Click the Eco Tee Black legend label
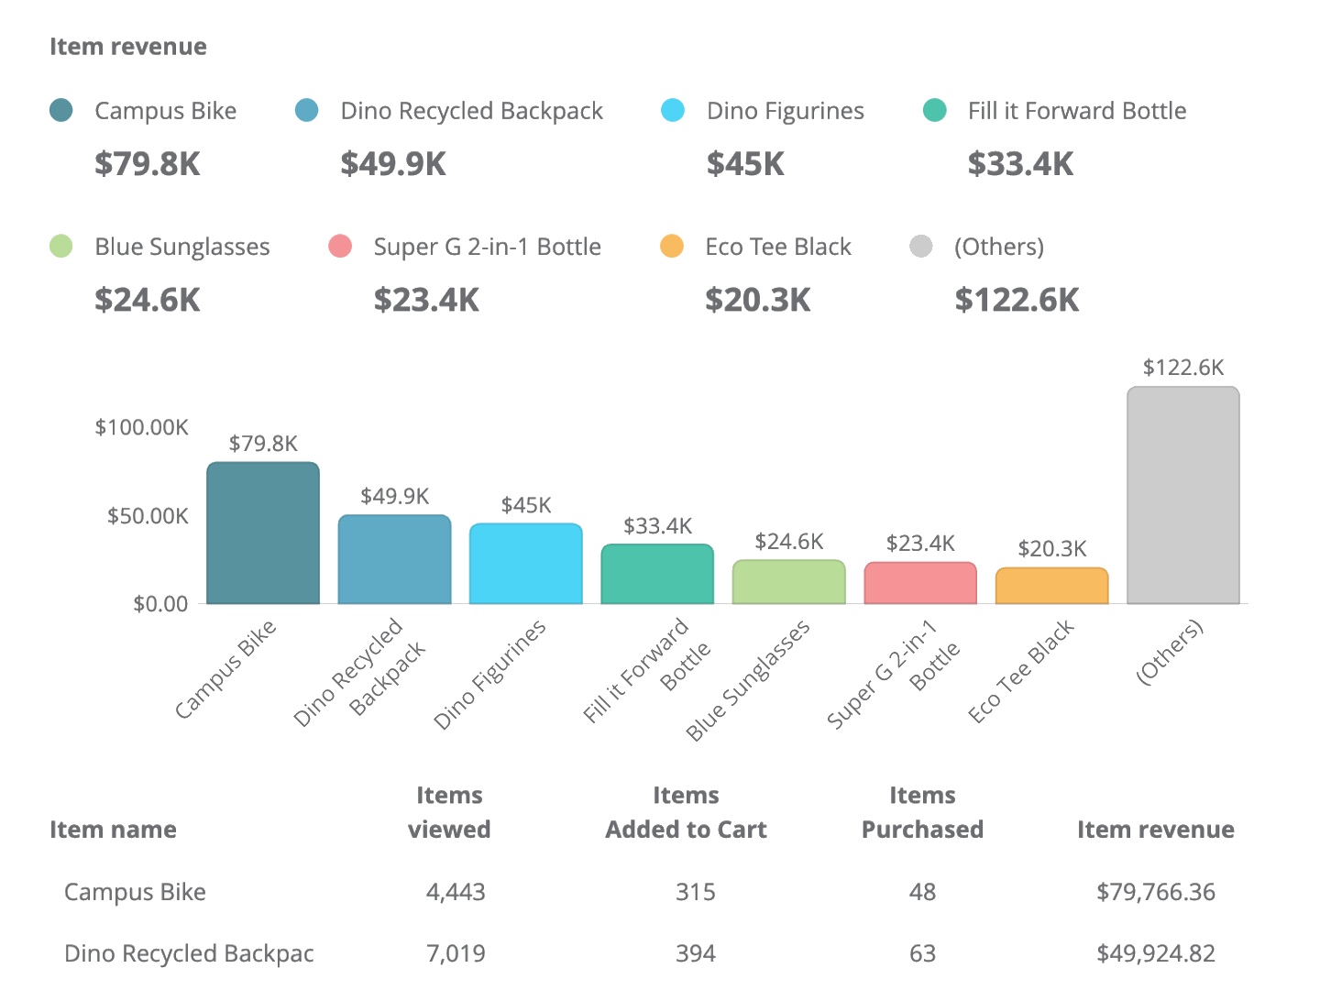 [778, 247]
